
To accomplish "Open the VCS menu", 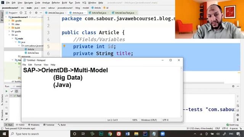I will (84, 3).
